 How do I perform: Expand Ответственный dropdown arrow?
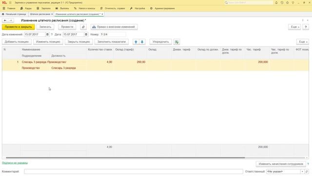302,172
